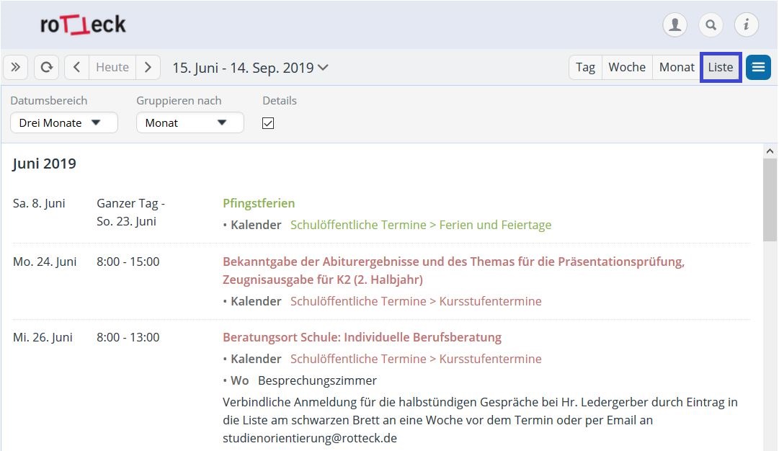Switch to Woche view
This screenshot has width=779, height=451.
(626, 67)
